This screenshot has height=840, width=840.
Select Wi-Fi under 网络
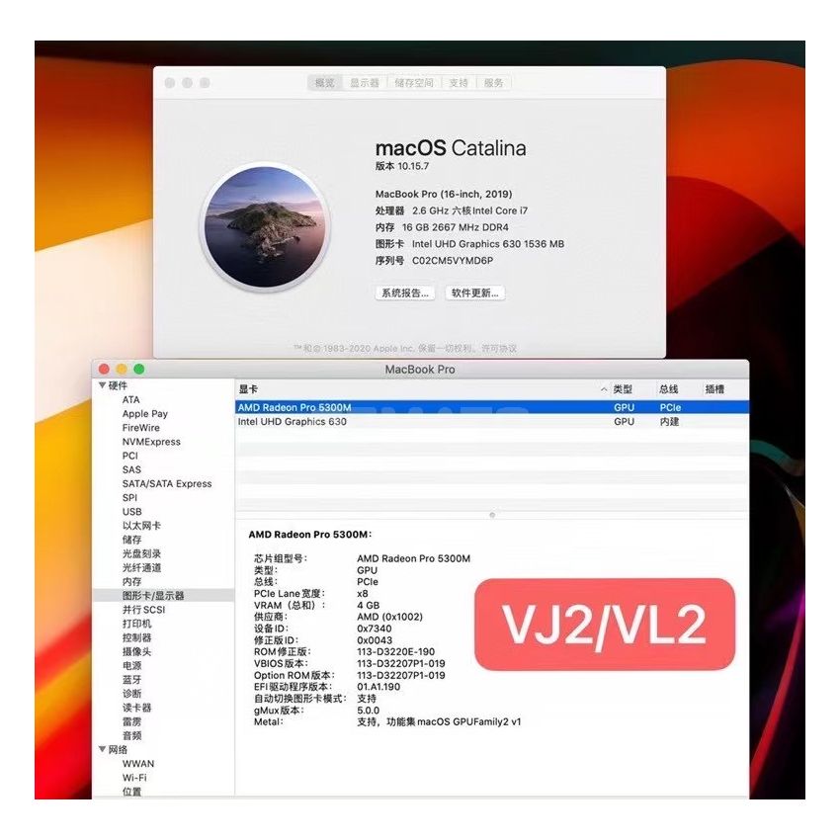pyautogui.click(x=134, y=778)
